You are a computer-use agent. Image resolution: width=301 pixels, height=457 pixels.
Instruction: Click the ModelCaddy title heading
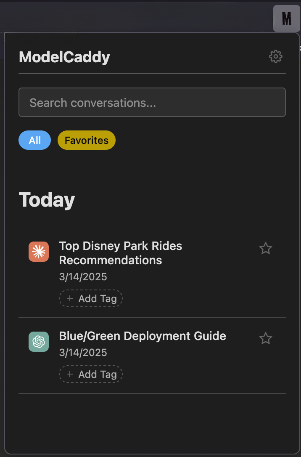click(x=64, y=57)
